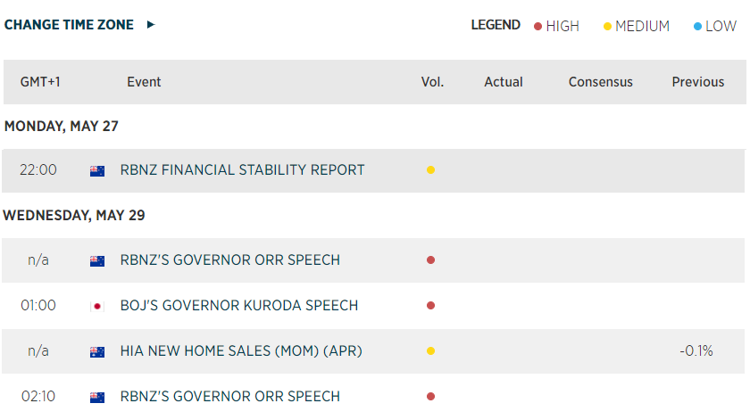Select the LOW legend filter
The image size is (750, 420).
point(721,27)
